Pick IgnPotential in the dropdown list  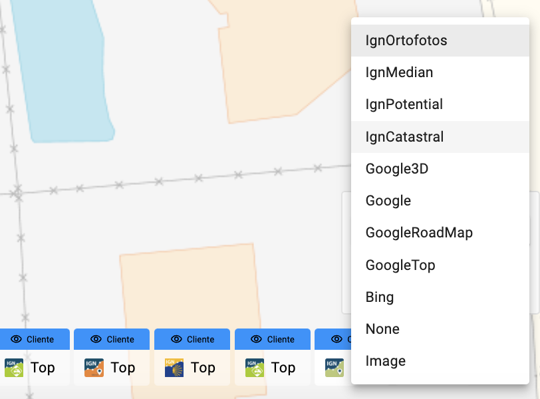tap(440, 104)
